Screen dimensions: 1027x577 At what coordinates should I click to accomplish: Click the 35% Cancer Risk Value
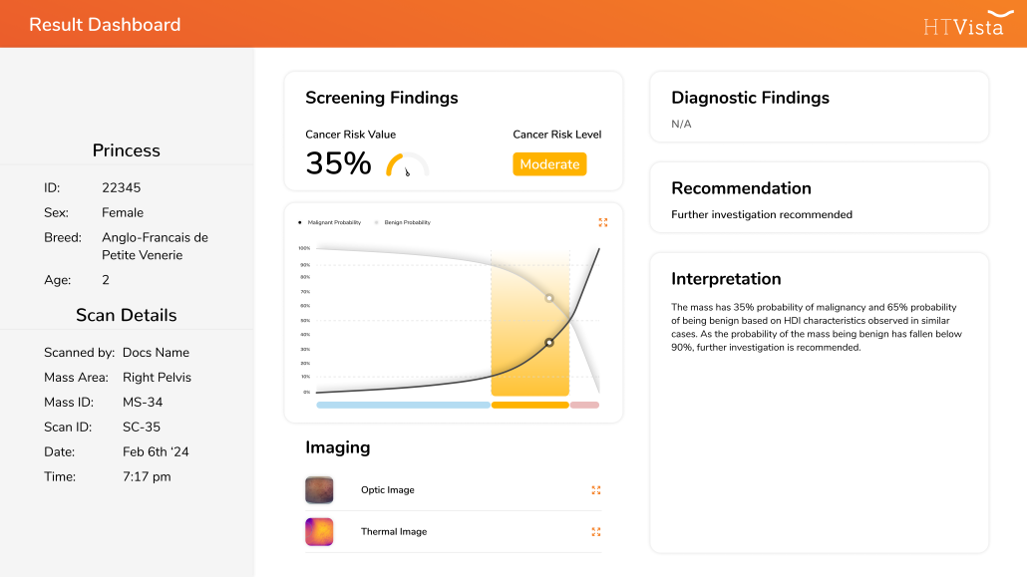click(338, 163)
